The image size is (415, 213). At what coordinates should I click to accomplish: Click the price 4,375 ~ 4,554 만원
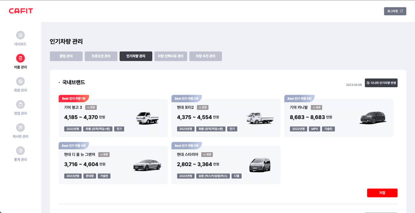[198, 117]
